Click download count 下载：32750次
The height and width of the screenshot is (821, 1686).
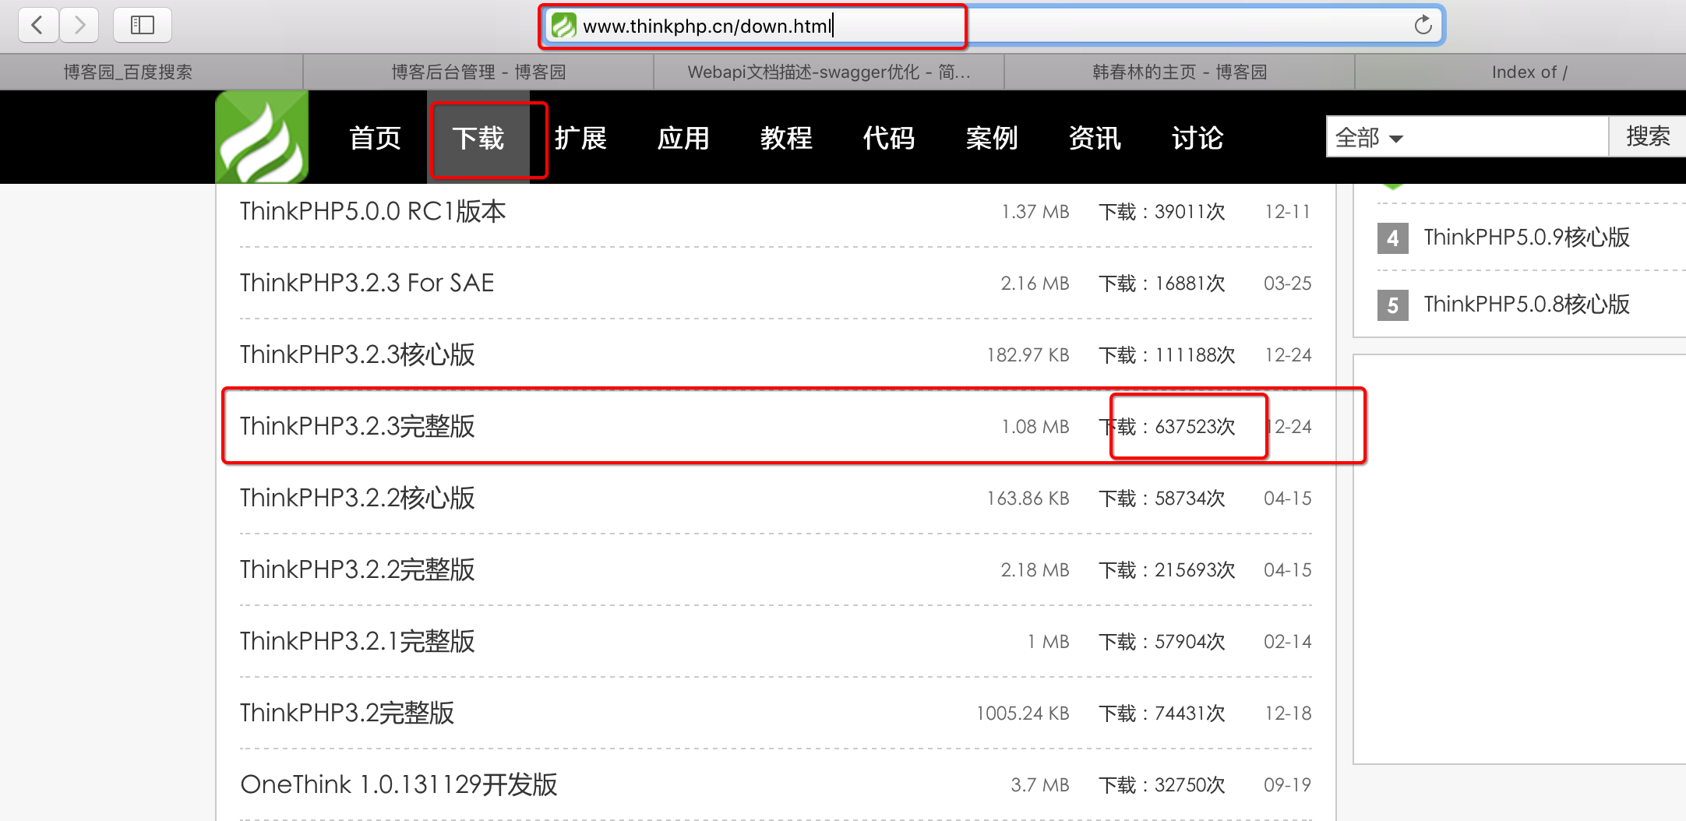point(1162,784)
